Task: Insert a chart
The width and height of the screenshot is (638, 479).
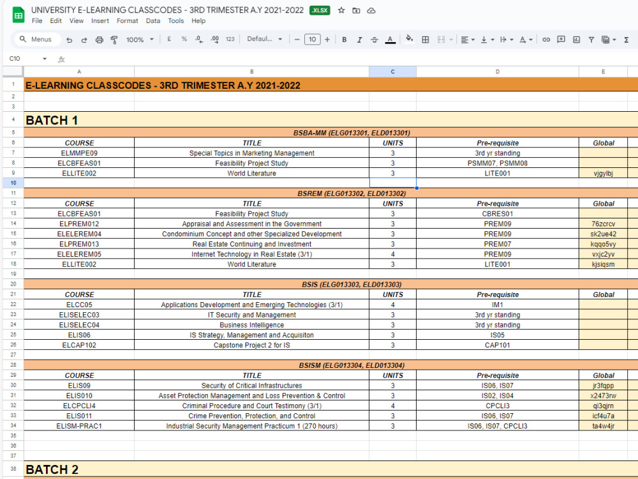Action: pyautogui.click(x=576, y=40)
